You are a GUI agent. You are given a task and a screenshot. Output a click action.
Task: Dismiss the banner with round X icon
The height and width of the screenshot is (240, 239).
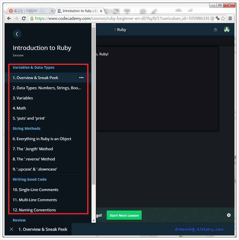tap(229, 215)
